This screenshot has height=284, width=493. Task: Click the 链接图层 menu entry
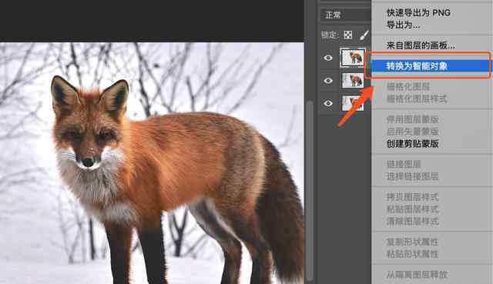[404, 164]
